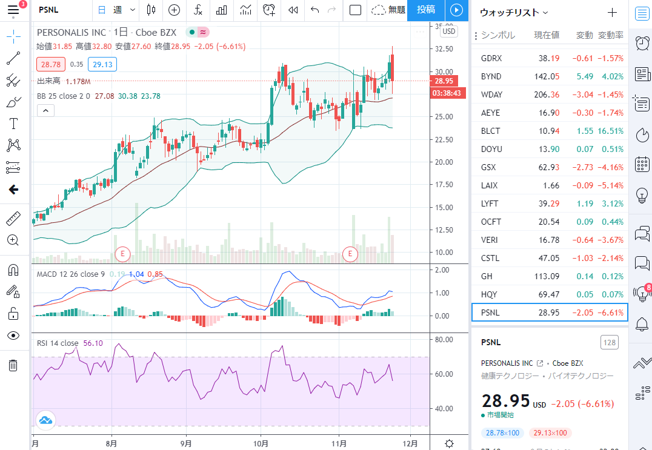Select the 日 daily timeframe

point(101,10)
